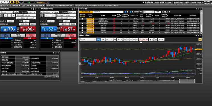
Task: Open the chart type candlestick selector
Action: (x=120, y=40)
